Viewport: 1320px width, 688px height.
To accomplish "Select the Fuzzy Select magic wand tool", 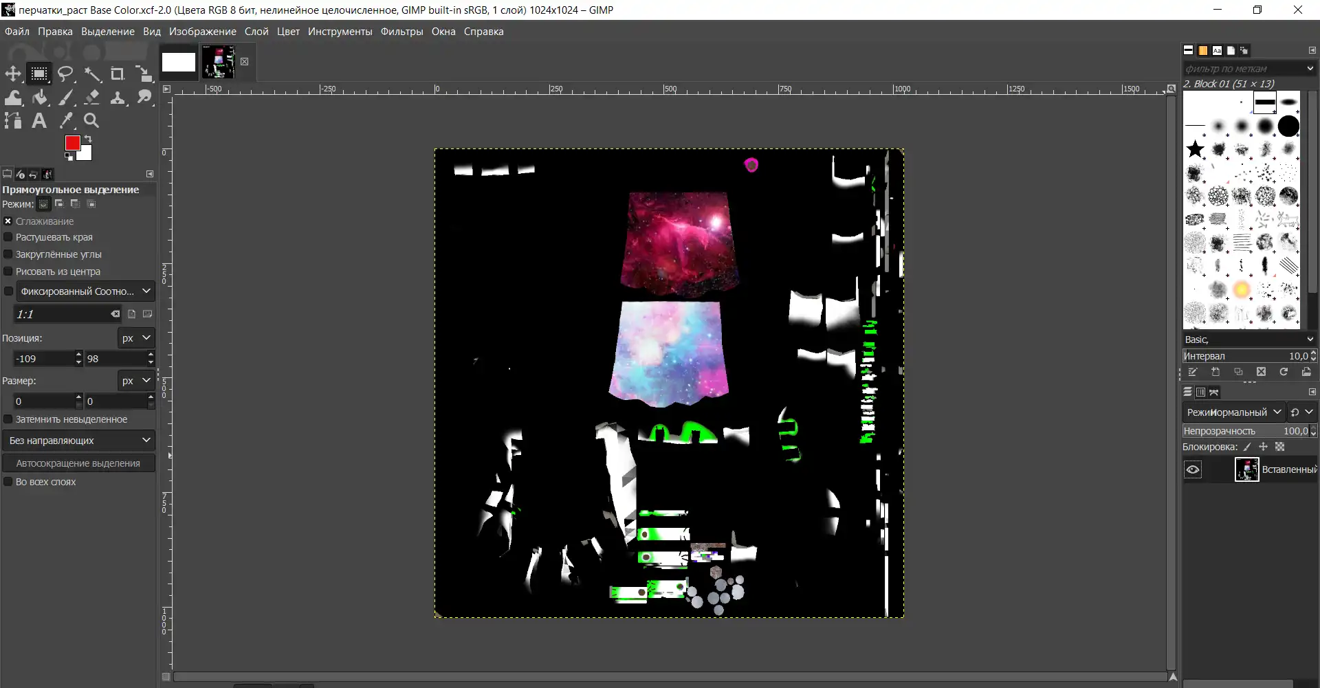I will (92, 74).
